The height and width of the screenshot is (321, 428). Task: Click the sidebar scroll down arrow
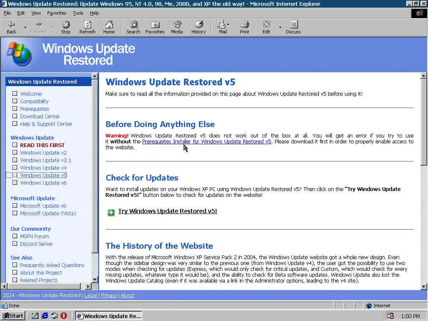point(95,280)
